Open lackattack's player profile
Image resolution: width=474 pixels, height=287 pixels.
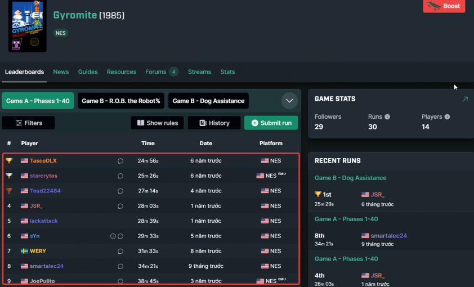tap(44, 221)
